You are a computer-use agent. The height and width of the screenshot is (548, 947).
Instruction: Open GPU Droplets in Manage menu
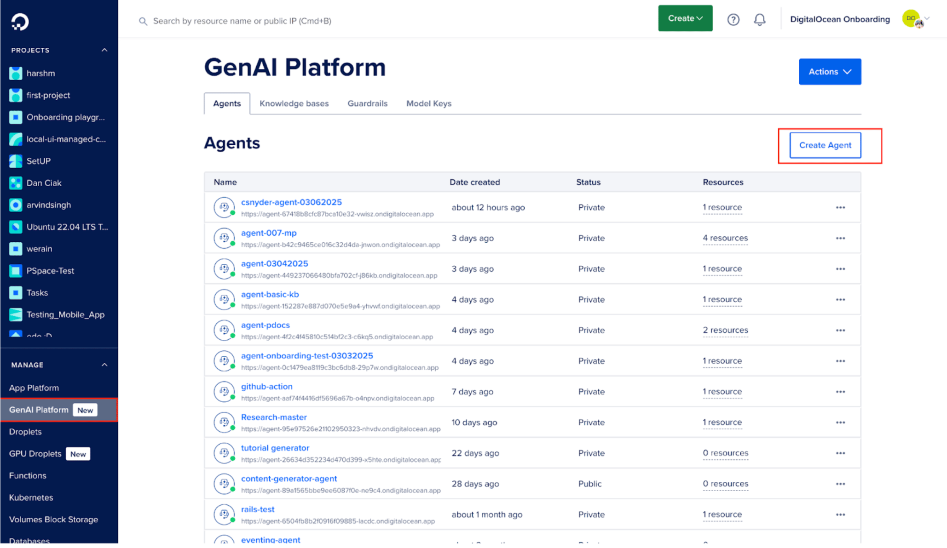(35, 454)
